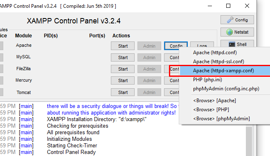270x156 pixels.
Task: Toggle the Apache service checkbox
Action: click(1, 46)
